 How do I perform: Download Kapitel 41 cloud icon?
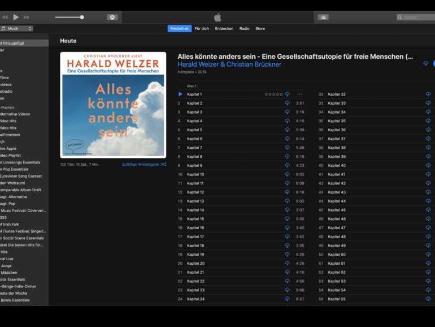coord(428,174)
